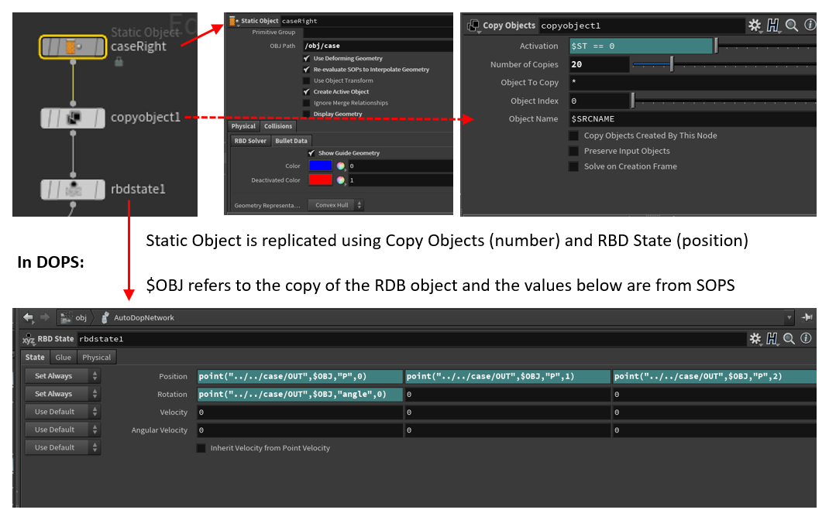Click the red Deactivated Color swatch

click(x=320, y=180)
